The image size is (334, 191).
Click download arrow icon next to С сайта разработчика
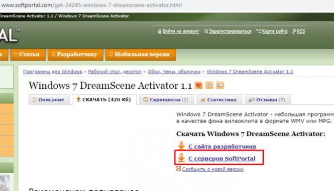pos(181,146)
